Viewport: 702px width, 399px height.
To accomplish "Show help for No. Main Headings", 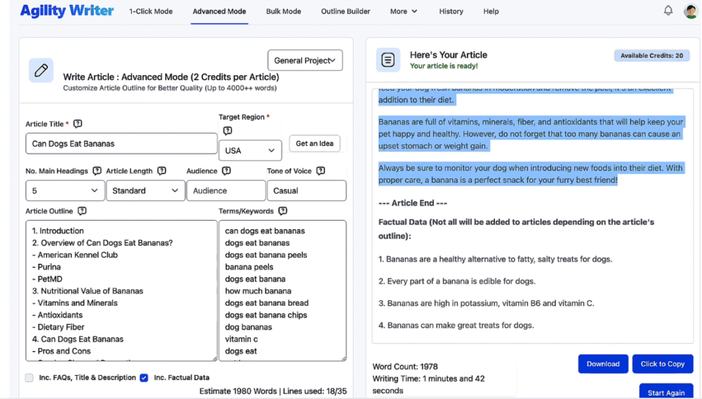I will tap(97, 171).
